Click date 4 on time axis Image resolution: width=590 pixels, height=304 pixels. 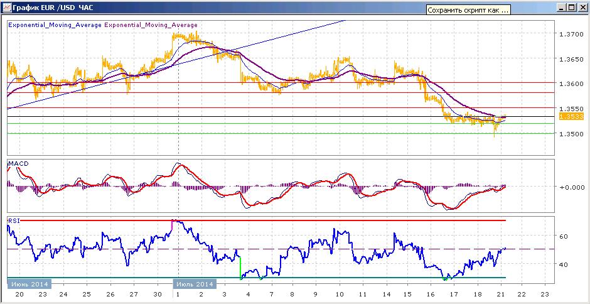click(x=247, y=294)
